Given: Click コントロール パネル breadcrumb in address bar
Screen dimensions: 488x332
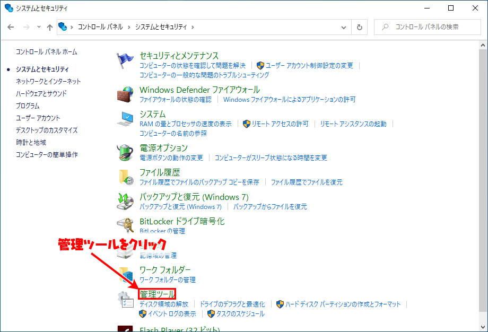Looking at the screenshot, I should [100, 27].
